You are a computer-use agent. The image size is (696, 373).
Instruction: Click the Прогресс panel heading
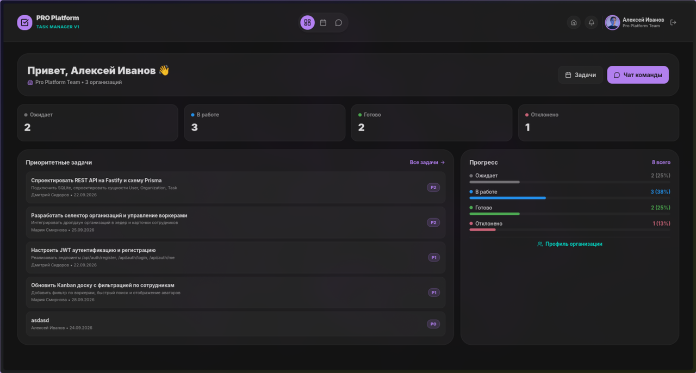pos(483,163)
